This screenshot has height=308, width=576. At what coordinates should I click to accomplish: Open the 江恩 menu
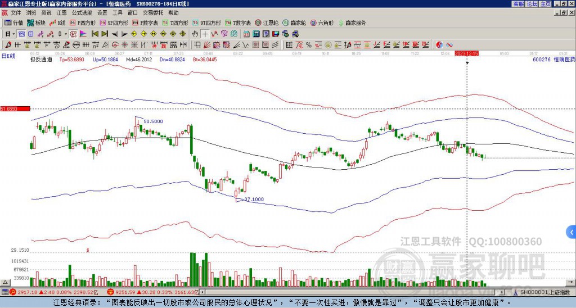pos(62,13)
